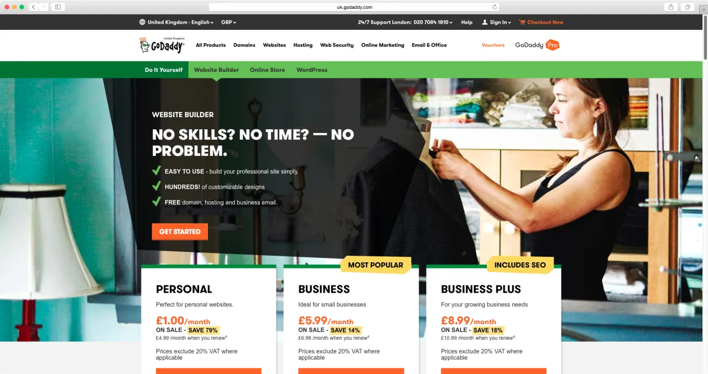Viewport: 708px width, 374px height.
Task: Click the globe icon beside United Kingdom
Action: [142, 22]
